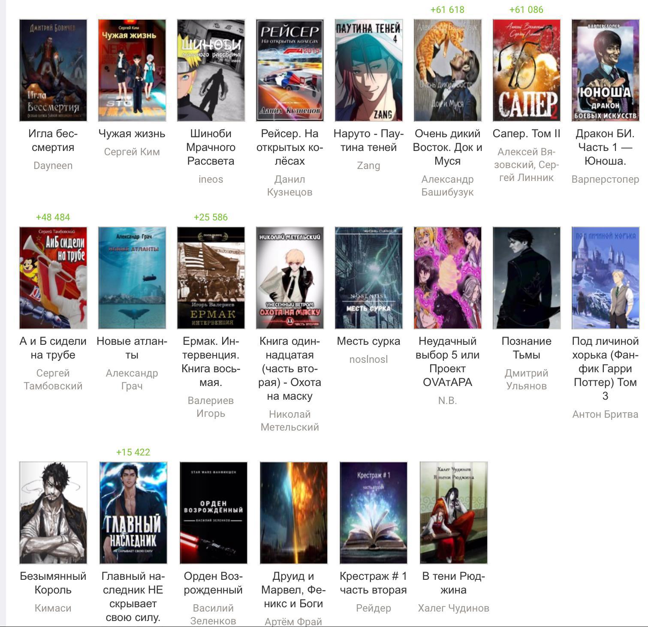Open the 'Сапер 2' book cover
Viewport: 648px width, 627px height.
(x=527, y=70)
